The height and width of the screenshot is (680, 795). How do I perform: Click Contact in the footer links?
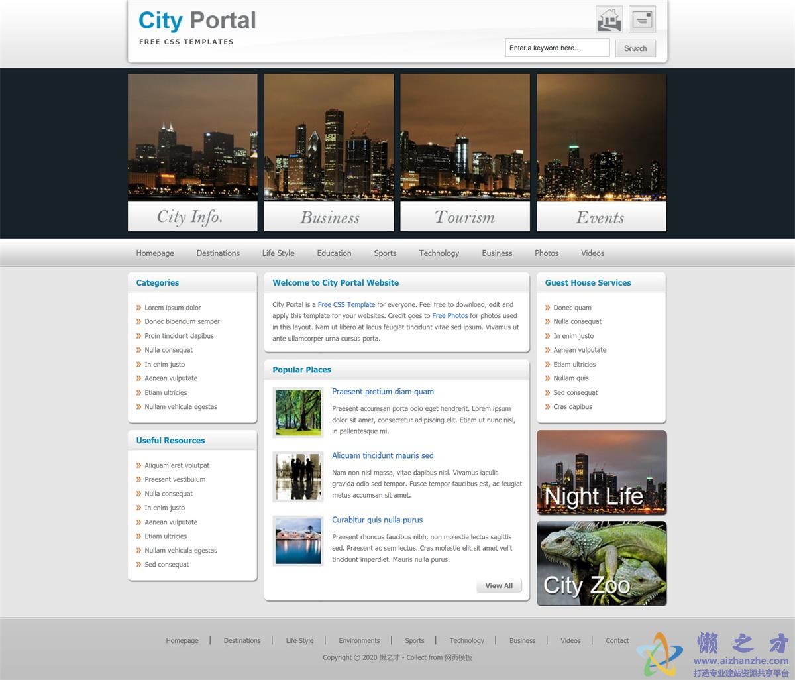pyautogui.click(x=617, y=641)
